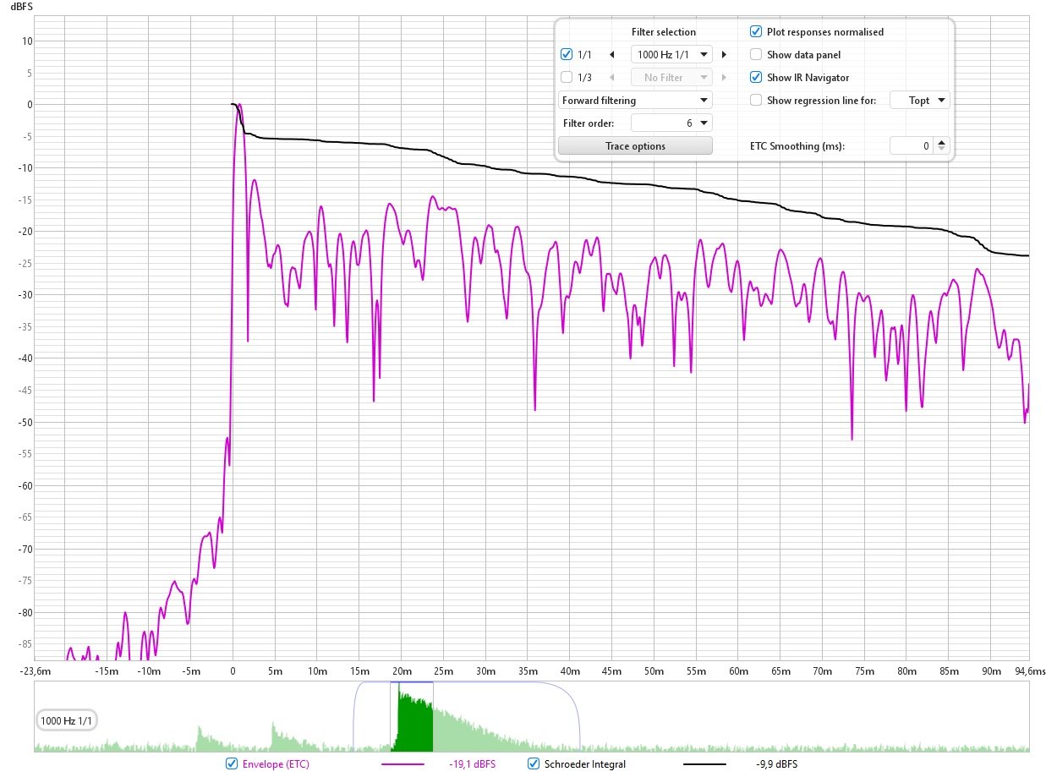Disable Plot responses normalised

[756, 32]
